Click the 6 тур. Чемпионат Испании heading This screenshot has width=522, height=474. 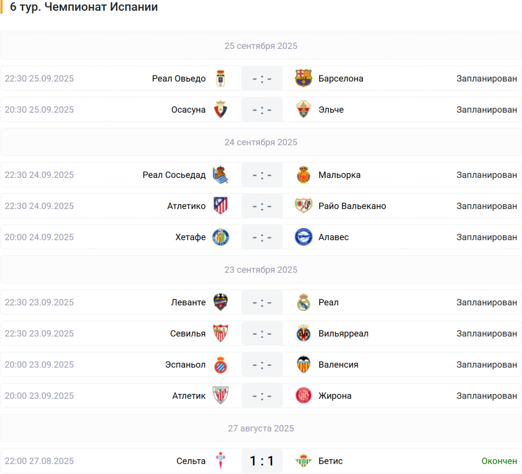coord(84,7)
